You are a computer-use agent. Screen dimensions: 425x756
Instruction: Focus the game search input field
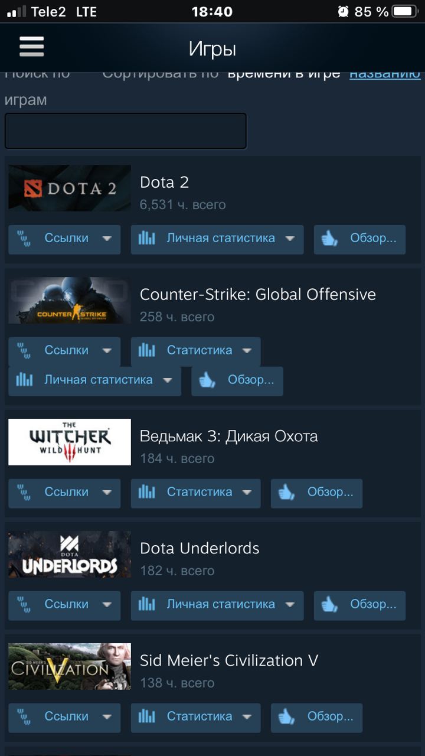pos(125,131)
